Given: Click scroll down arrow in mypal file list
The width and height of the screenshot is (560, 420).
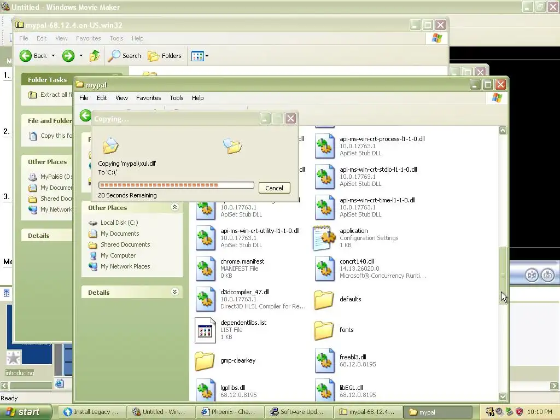Looking at the screenshot, I should click(503, 396).
